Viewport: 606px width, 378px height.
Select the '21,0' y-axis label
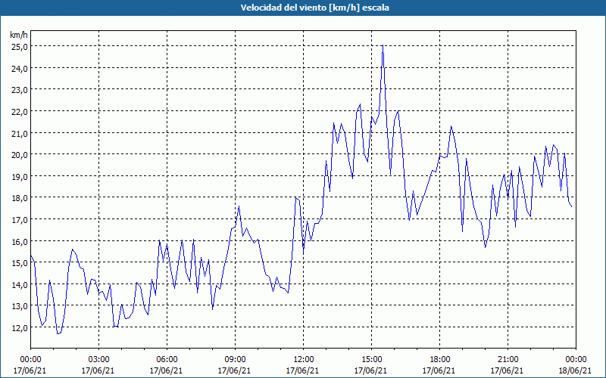(20, 133)
